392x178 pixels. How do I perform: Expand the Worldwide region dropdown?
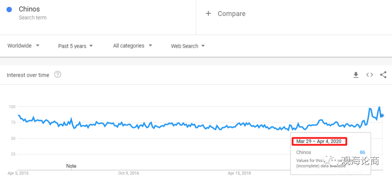pos(24,46)
